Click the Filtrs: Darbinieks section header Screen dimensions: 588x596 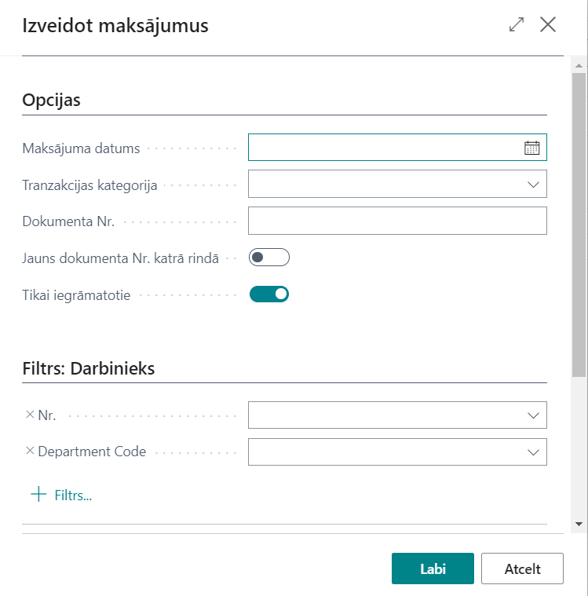click(x=88, y=368)
